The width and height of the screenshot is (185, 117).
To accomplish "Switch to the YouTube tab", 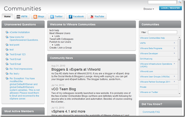I will [97, 16].
